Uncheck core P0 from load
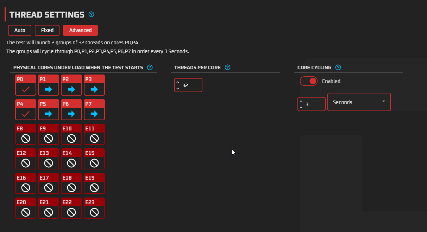 26,90
